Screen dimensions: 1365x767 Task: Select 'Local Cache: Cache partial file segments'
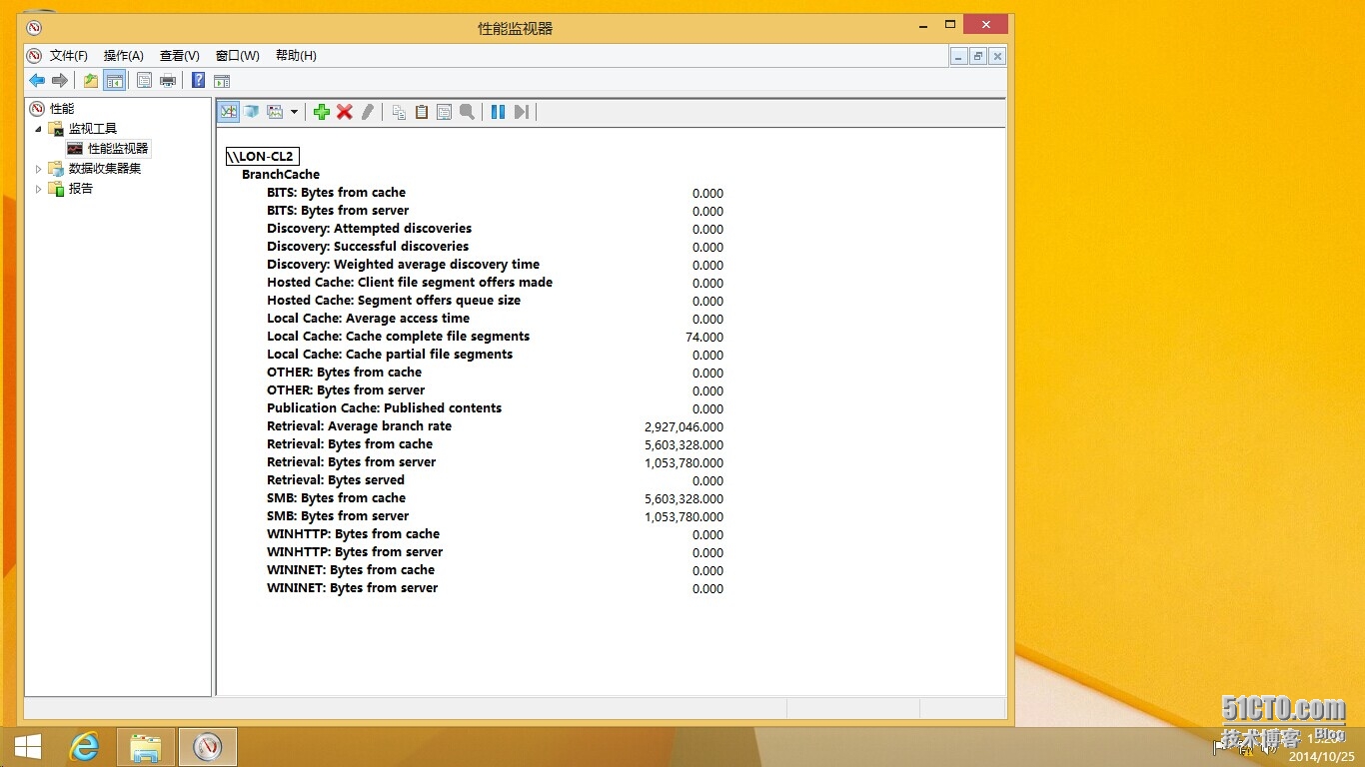(x=390, y=354)
